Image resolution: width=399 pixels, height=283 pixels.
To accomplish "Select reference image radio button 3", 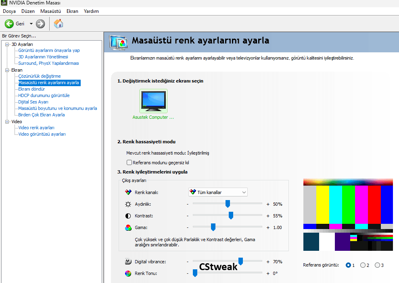I will [x=377, y=265].
